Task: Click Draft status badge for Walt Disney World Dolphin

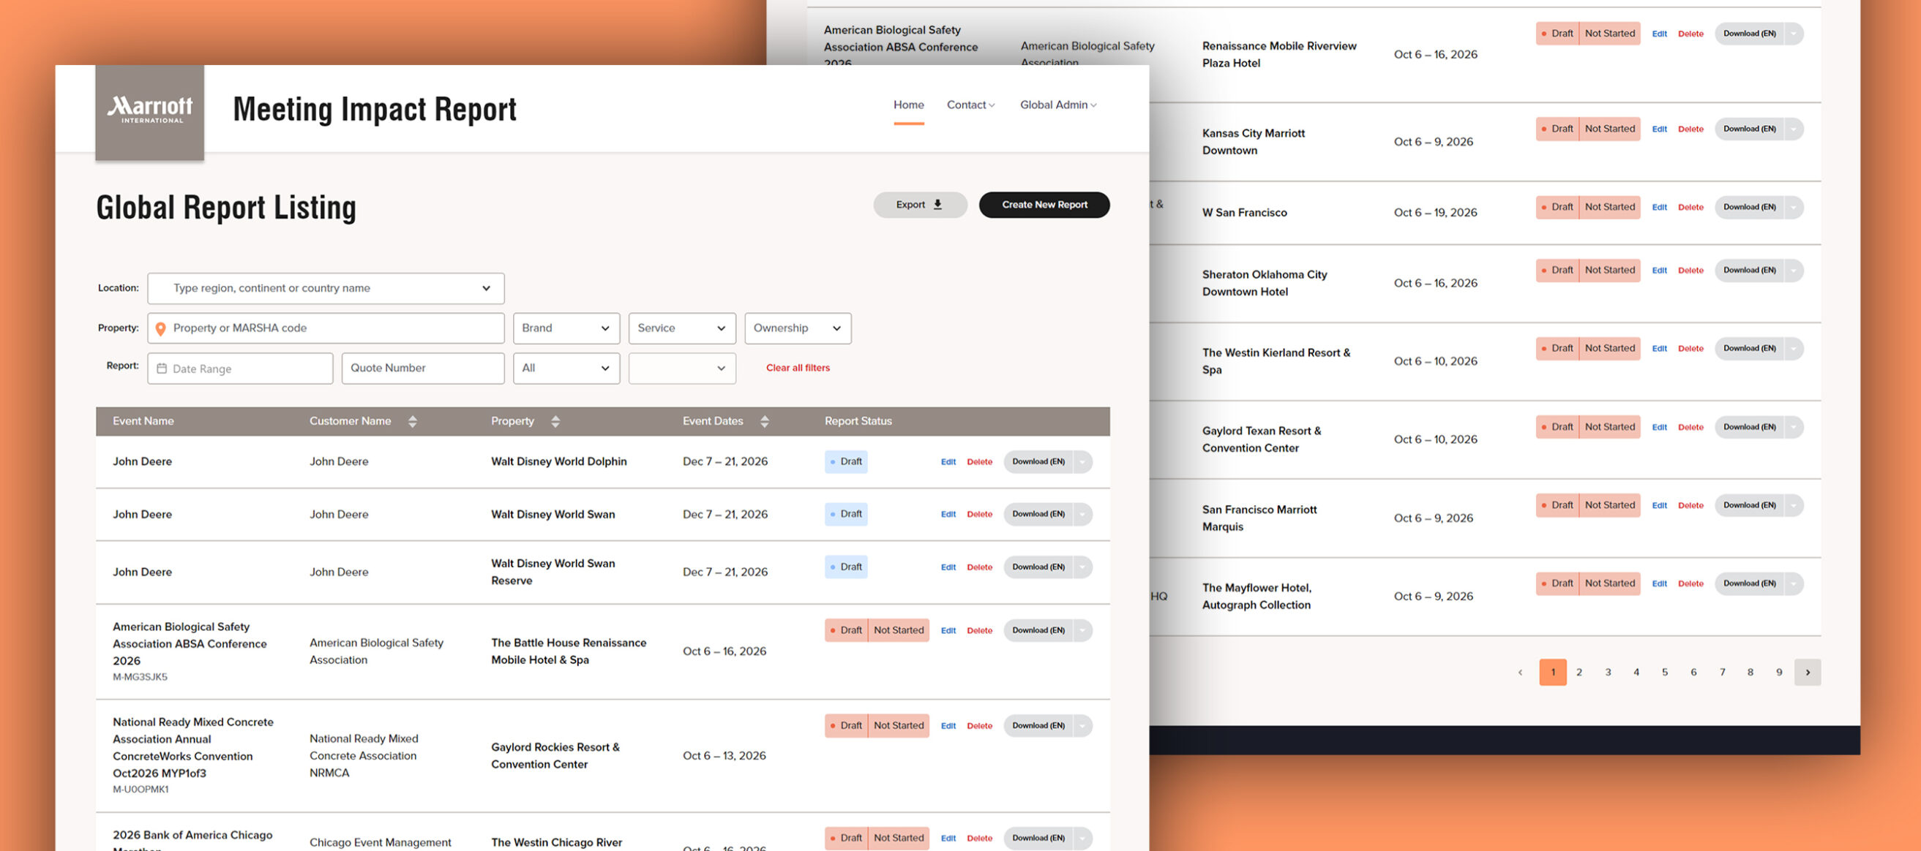Action: [x=846, y=462]
